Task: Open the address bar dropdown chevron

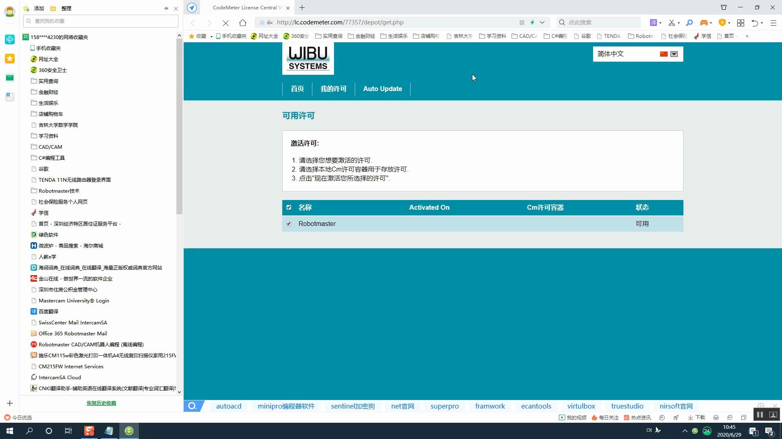Action: 542,22
